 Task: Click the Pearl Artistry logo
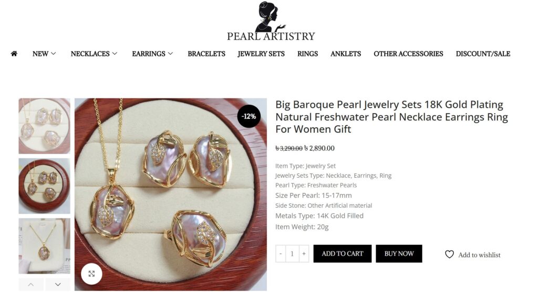click(x=271, y=22)
